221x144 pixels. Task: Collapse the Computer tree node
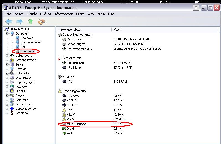point(7,34)
